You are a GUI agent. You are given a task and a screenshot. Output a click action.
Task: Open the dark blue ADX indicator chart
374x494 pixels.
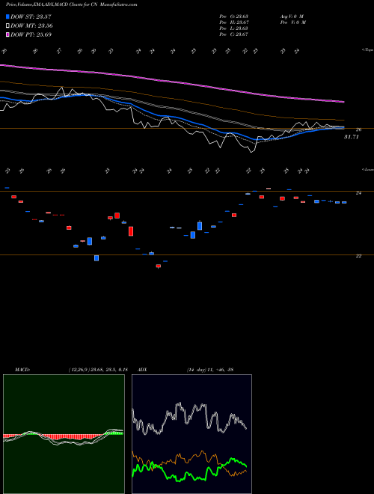coord(191,434)
